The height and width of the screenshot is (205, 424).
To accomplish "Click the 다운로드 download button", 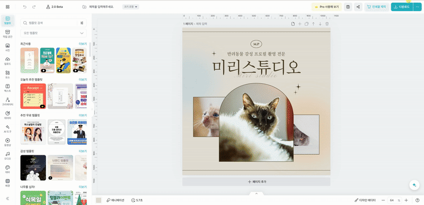I will click(x=402, y=7).
